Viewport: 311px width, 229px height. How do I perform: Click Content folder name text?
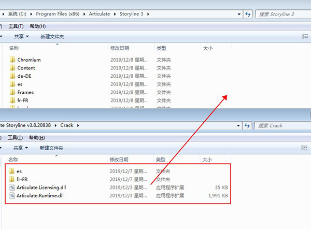point(26,68)
